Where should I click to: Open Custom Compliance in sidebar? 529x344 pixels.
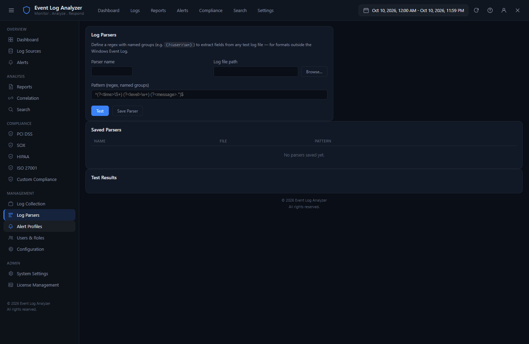point(39,179)
